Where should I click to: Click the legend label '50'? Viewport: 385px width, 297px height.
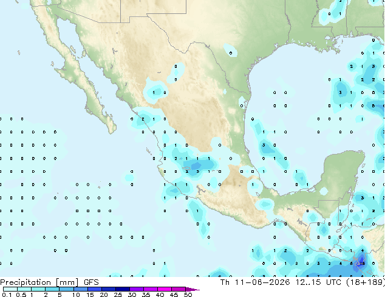pos(188,295)
